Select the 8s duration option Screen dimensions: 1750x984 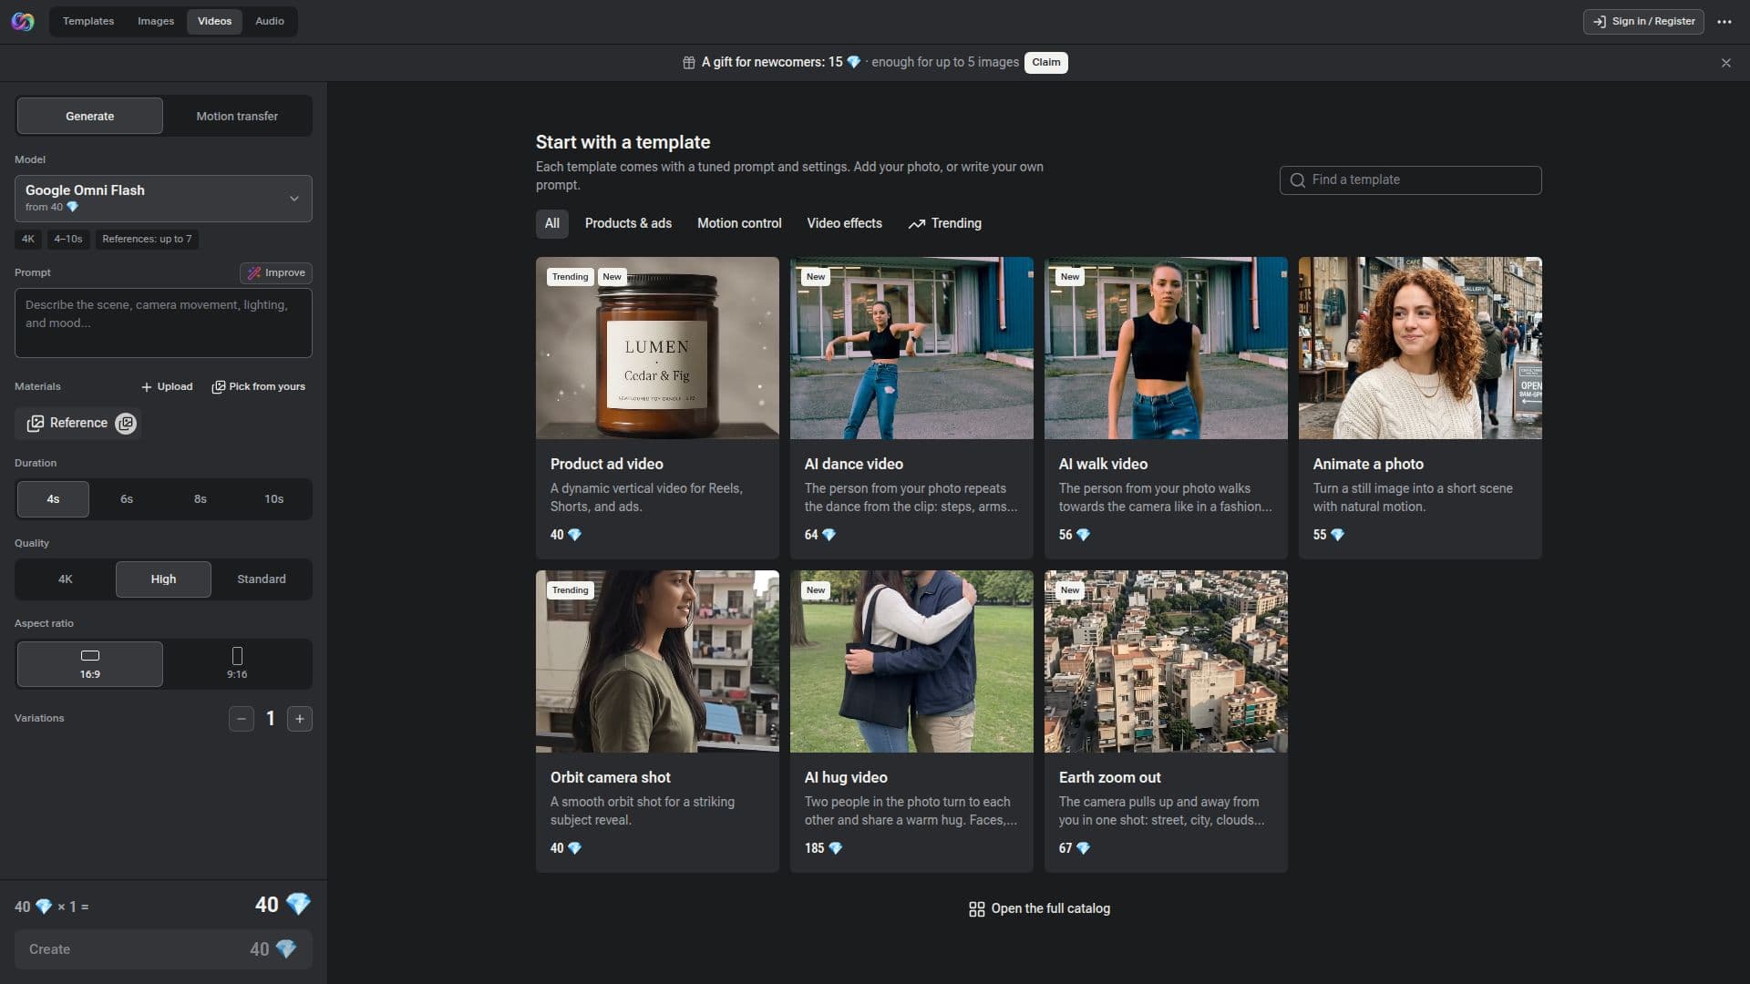(201, 499)
